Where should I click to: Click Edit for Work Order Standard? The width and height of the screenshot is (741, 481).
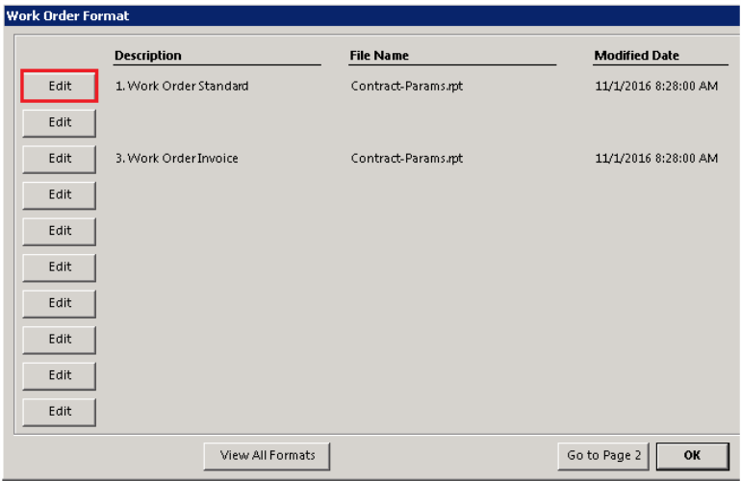click(x=60, y=87)
